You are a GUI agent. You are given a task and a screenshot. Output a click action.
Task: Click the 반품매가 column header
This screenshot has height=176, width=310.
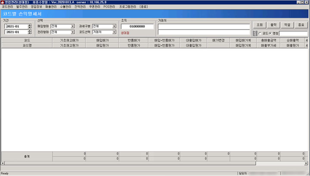tap(134, 40)
